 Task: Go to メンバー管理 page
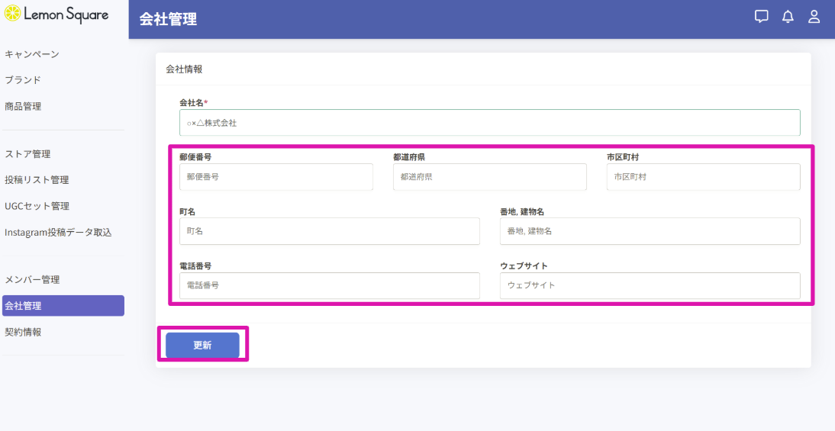(32, 280)
